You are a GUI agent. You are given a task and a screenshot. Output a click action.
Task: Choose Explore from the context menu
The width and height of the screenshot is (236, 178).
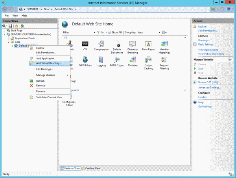pos(50,48)
